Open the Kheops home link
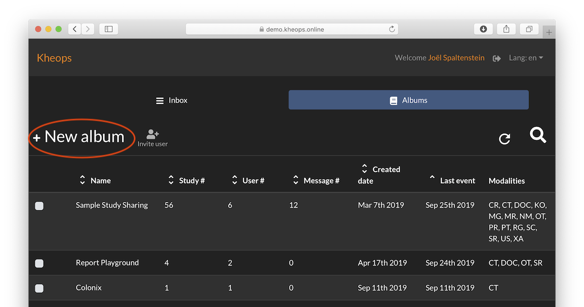This screenshot has height=307, width=584. (54, 58)
